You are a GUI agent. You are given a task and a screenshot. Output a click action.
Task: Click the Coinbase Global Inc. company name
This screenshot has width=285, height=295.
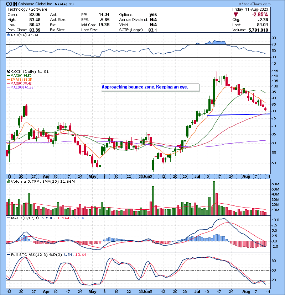coord(36,4)
